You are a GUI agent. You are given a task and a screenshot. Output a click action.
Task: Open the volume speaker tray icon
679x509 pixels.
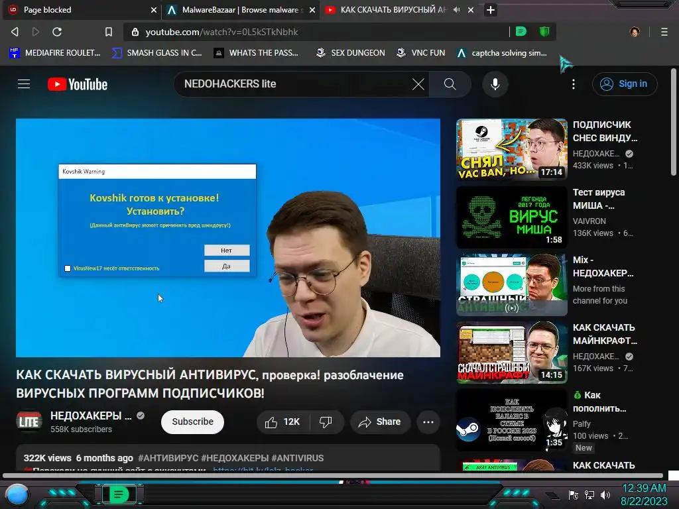[x=605, y=494]
